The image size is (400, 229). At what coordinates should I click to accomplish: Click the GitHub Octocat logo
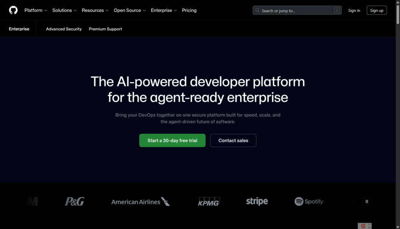[x=13, y=10]
